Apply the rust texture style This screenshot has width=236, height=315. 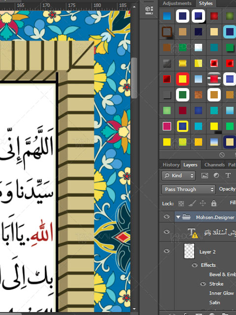point(198,94)
